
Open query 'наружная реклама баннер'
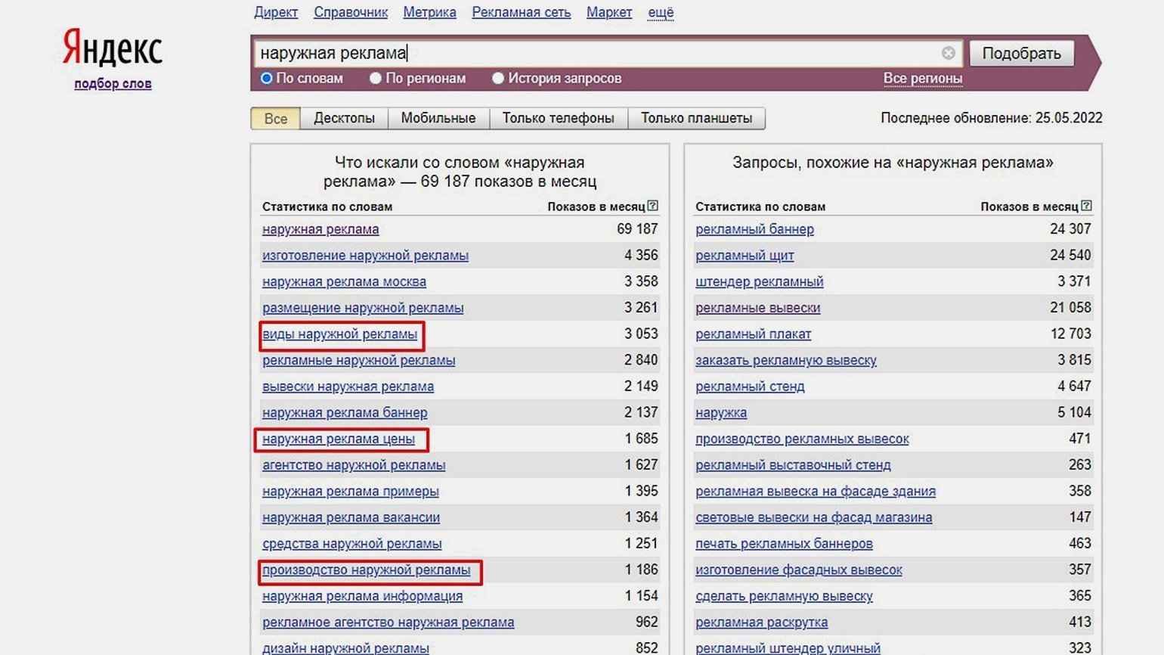coord(345,413)
